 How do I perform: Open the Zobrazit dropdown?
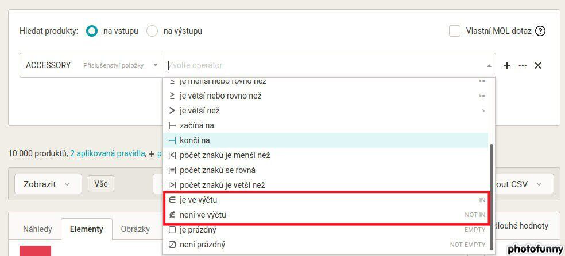[48, 184]
